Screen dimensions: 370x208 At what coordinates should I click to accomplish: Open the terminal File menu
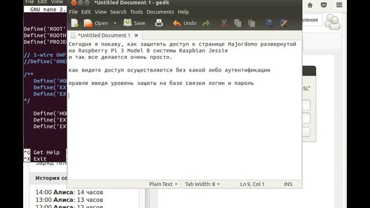pyautogui.click(x=29, y=2)
